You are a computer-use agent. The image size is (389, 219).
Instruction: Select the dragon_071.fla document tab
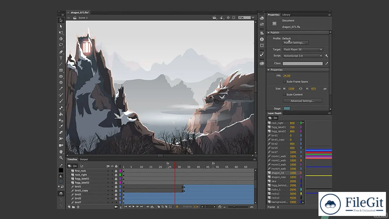pos(80,12)
